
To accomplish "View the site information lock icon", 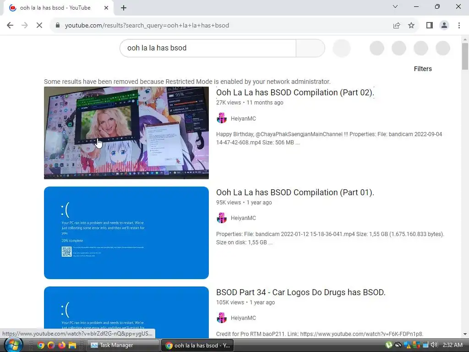I will (58, 26).
